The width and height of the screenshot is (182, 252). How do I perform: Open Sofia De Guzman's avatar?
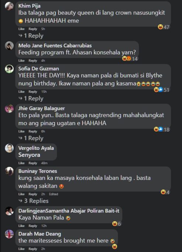tap(9, 69)
